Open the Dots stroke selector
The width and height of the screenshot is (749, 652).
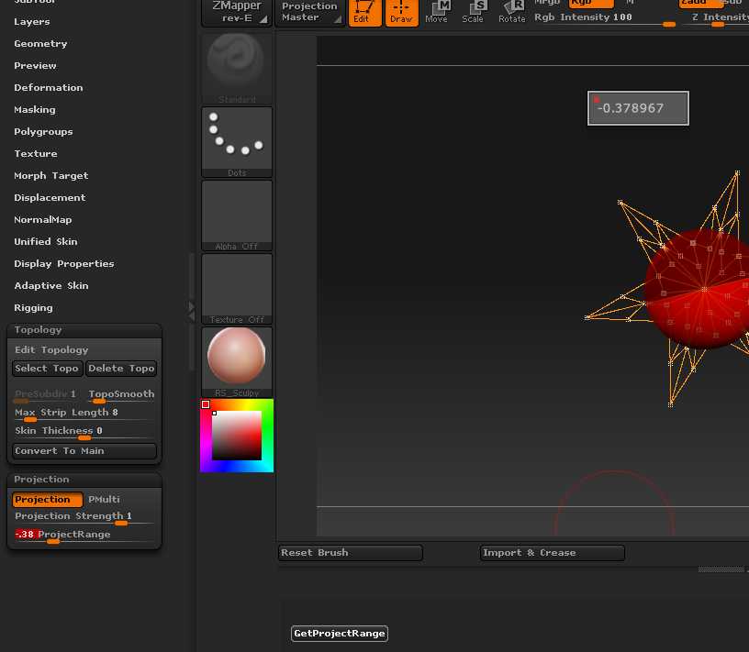[x=237, y=141]
